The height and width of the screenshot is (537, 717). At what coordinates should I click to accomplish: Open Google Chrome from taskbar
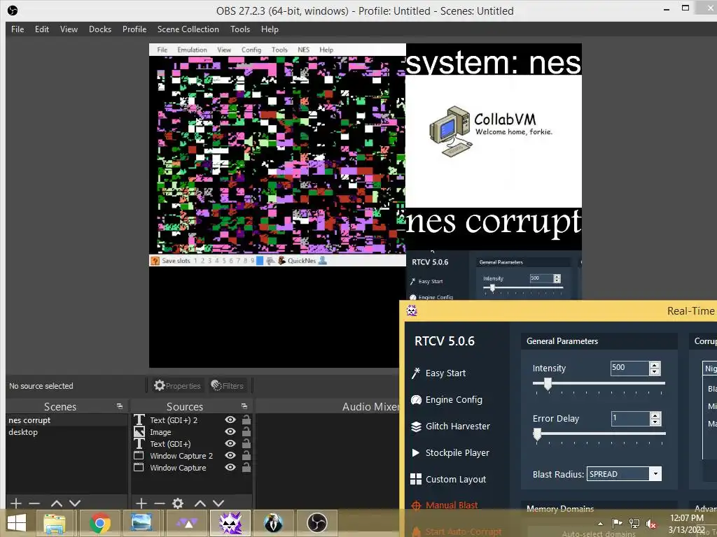[99, 523]
